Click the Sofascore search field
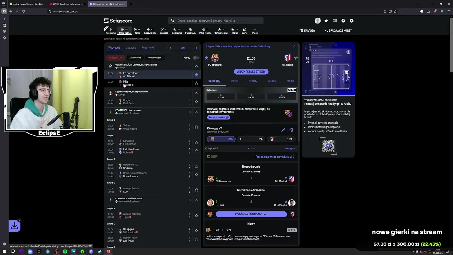The height and width of the screenshot is (255, 453). [216, 21]
